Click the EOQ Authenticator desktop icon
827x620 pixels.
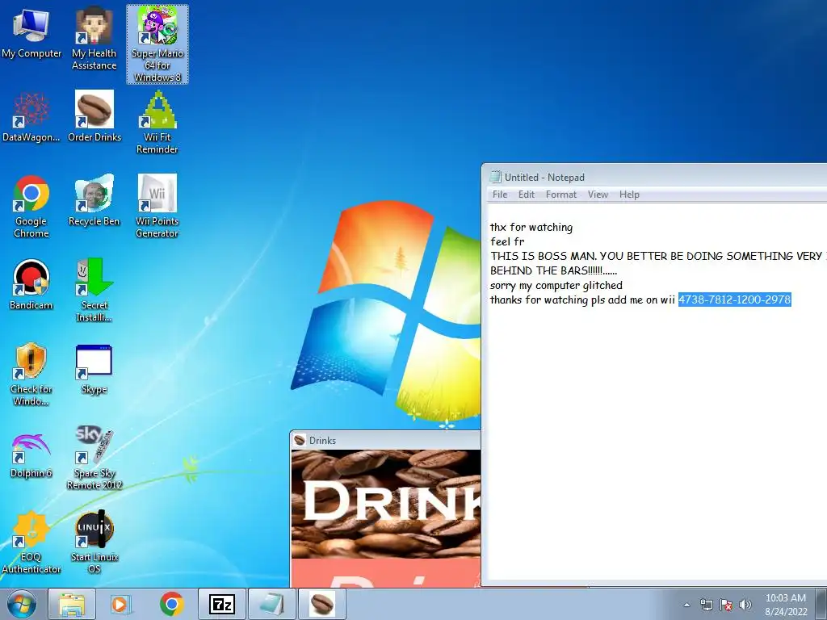[x=31, y=542]
